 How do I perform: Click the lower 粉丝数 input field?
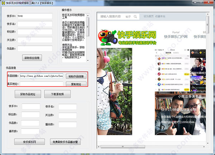click(x=30, y=114)
